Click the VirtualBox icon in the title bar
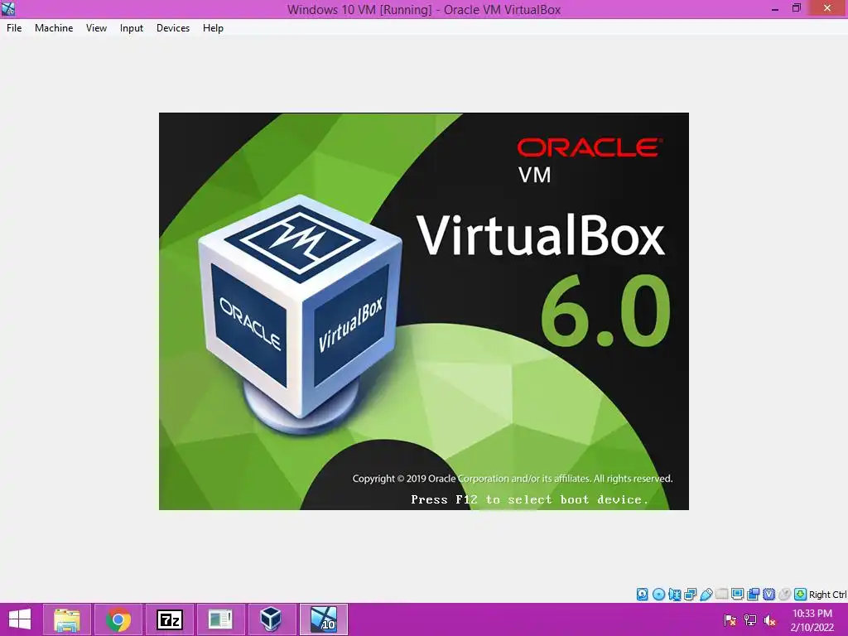The height and width of the screenshot is (636, 848). pyautogui.click(x=8, y=8)
